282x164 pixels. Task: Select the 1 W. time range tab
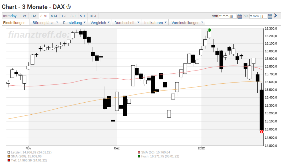coord(23,16)
